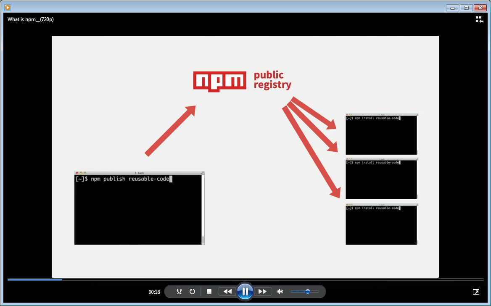Switch to Library view icon
This screenshot has width=491, height=306.
pos(479,19)
